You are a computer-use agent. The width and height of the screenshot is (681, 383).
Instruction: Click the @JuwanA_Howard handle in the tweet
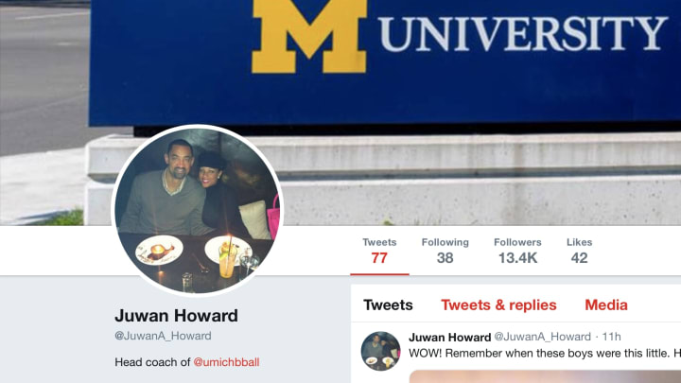click(x=543, y=337)
